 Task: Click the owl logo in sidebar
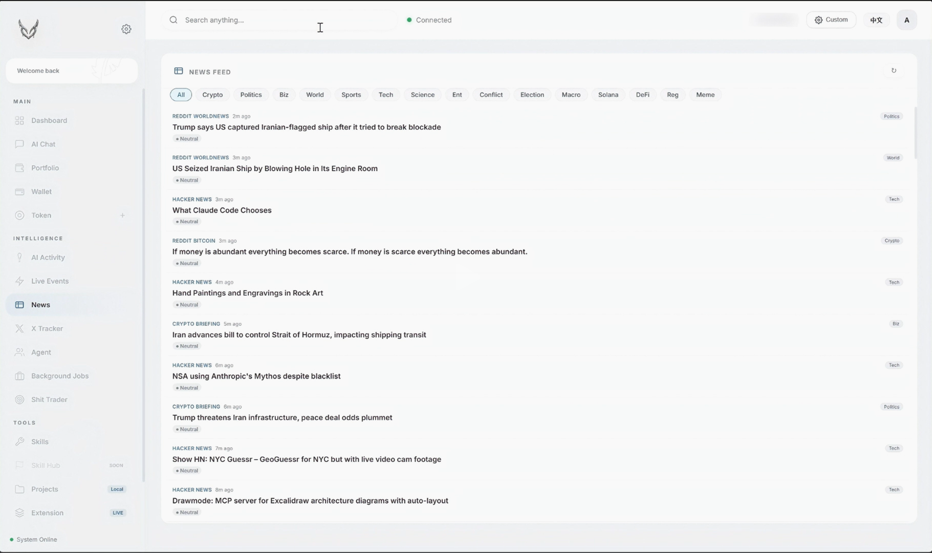(x=29, y=29)
